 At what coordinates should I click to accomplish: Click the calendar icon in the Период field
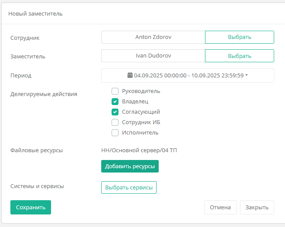tap(130, 75)
